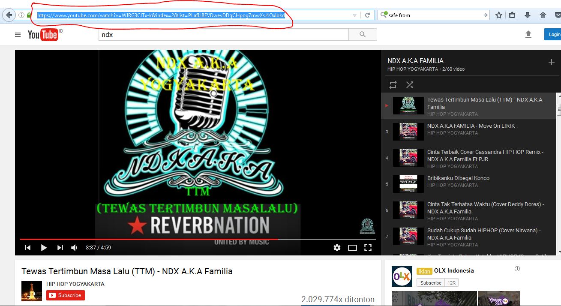Click HIP HOP YOGYAKARTA channel avatar below video

coord(32,291)
